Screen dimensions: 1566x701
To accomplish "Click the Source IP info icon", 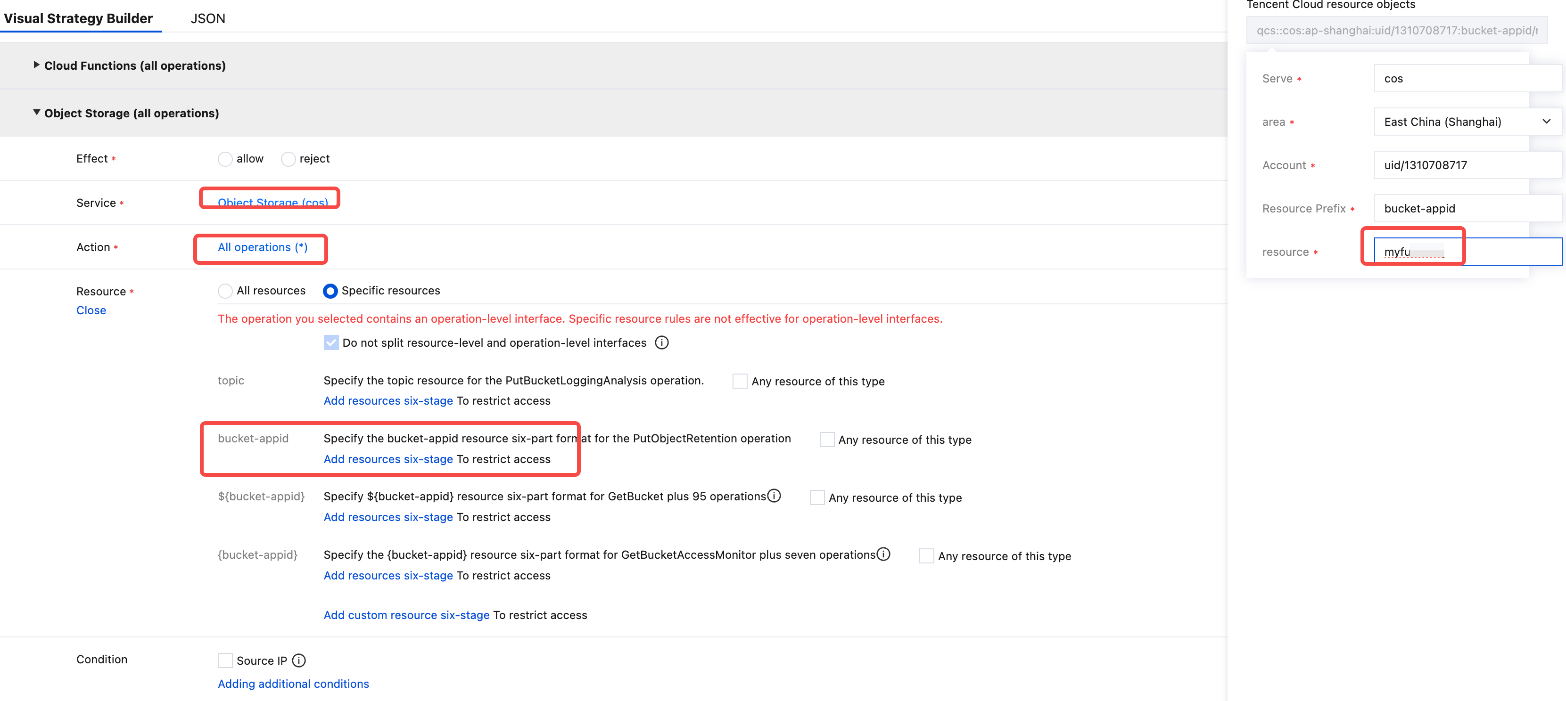I will tap(298, 660).
